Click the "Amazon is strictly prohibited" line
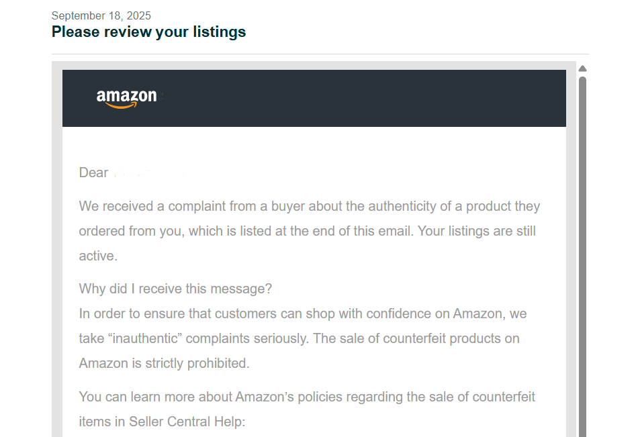The width and height of the screenshot is (638, 437). 164,363
